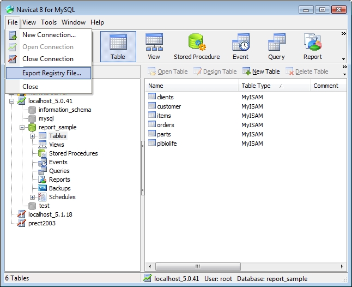
Task: Click the Views node icon
Action: click(x=43, y=145)
